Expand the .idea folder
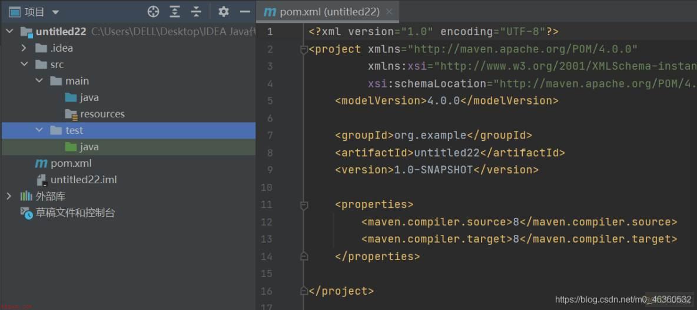697x310 pixels. pos(24,48)
